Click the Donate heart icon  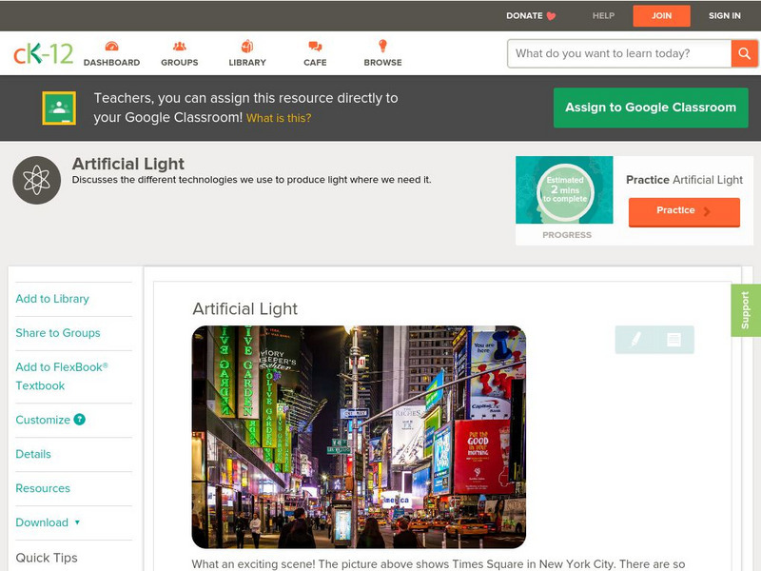pos(551,16)
